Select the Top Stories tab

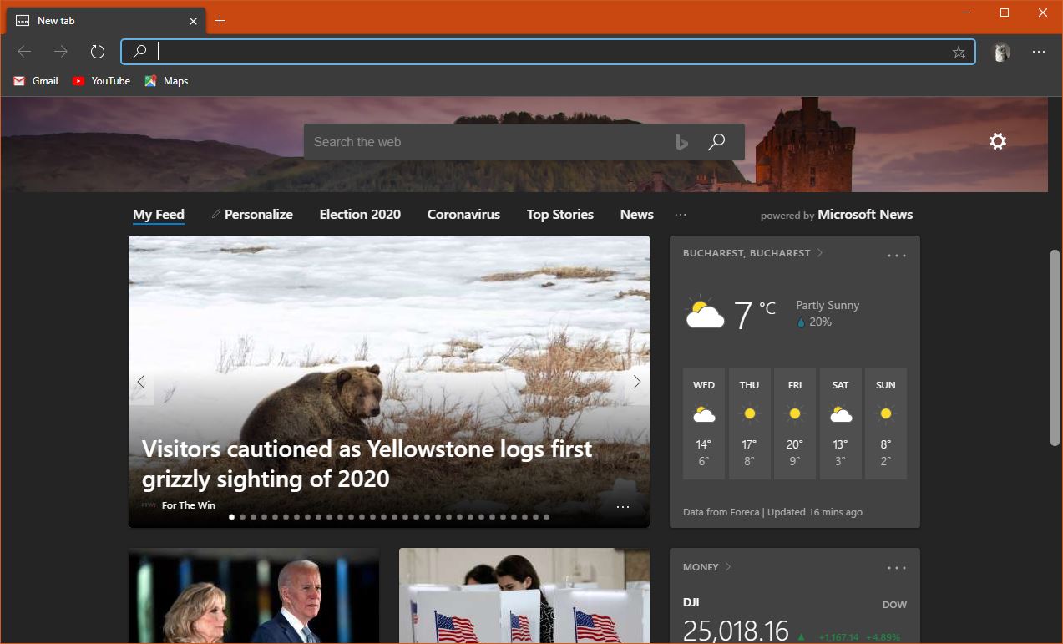(559, 215)
